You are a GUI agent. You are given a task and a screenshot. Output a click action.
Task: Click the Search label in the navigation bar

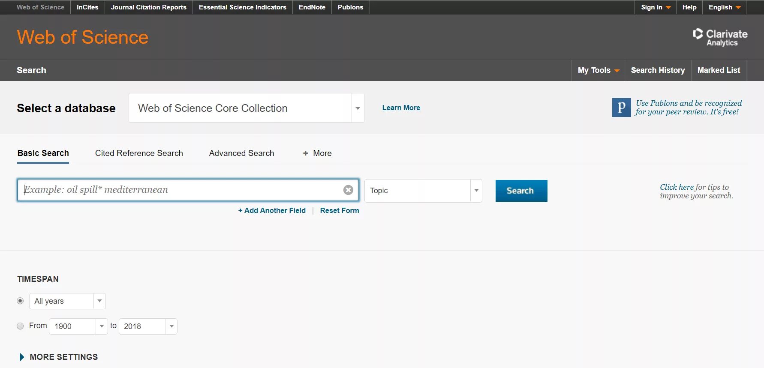tap(31, 70)
